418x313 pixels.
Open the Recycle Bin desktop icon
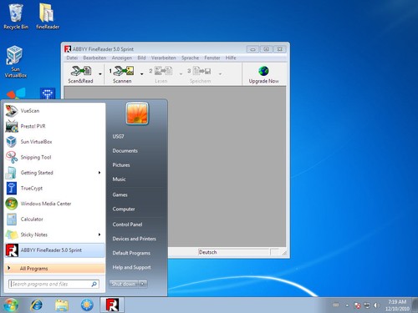(16, 16)
